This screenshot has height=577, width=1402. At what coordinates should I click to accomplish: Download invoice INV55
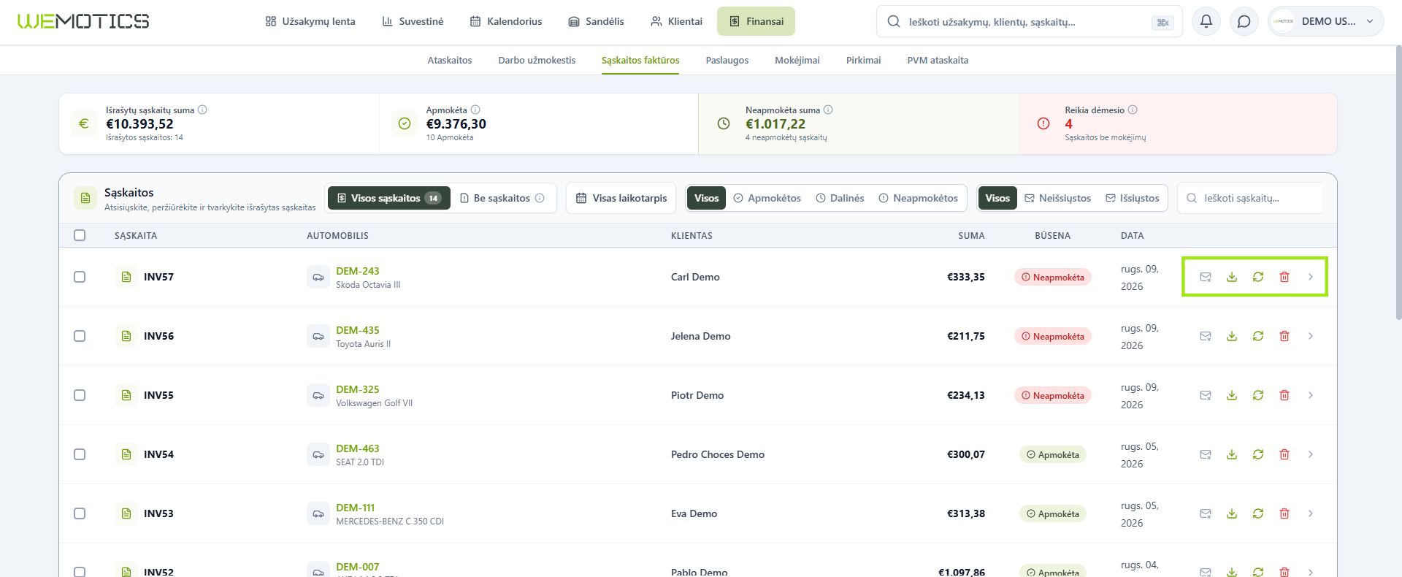(x=1232, y=395)
